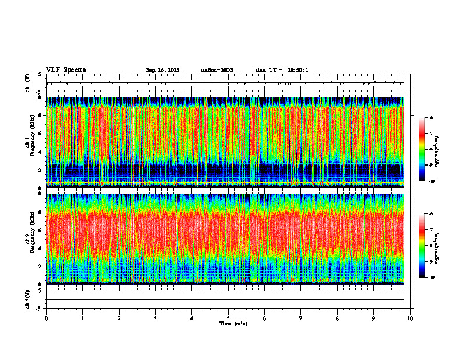Click the "-5" tick on ch.3(V) axis

point(40,309)
